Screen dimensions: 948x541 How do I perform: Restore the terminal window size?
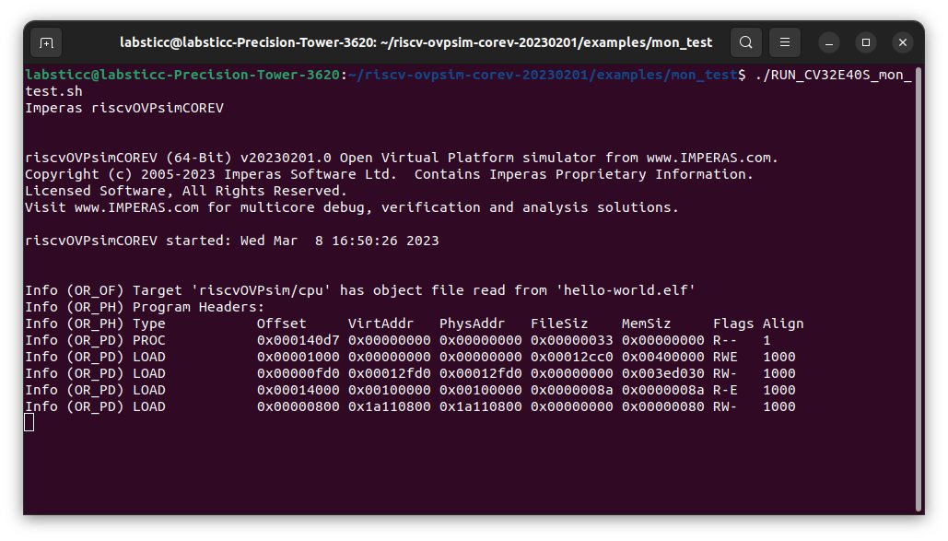coord(864,42)
